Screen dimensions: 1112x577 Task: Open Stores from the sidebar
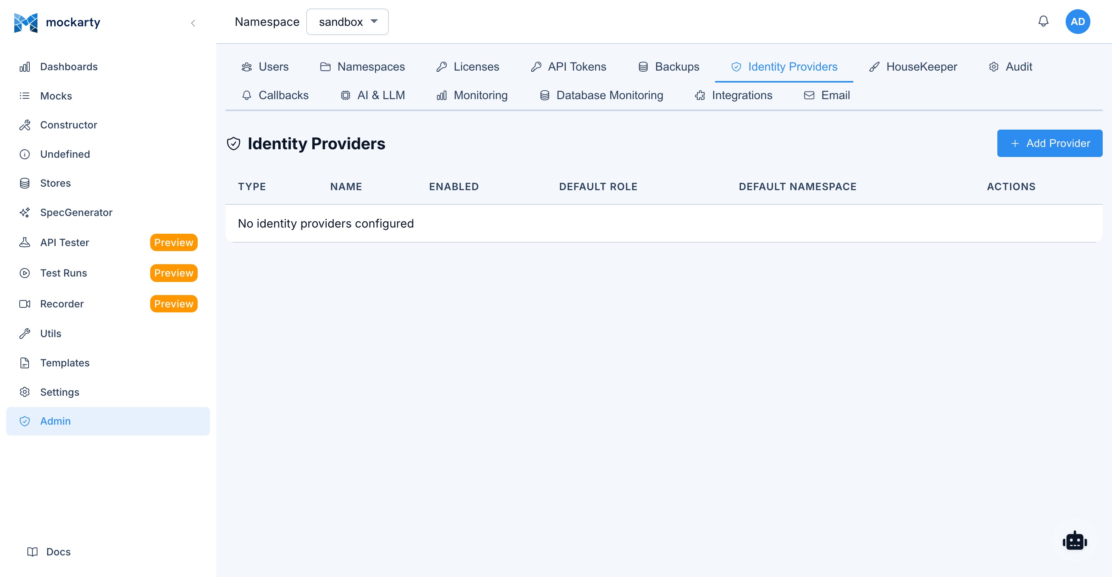[108, 183]
